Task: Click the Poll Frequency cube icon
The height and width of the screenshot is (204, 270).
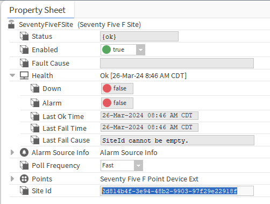Action: 24,165
